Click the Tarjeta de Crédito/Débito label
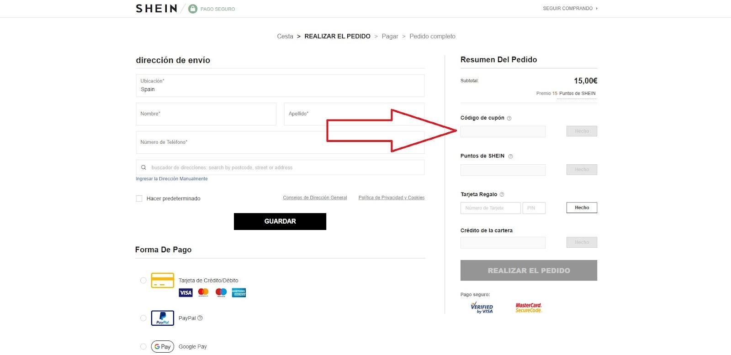The height and width of the screenshot is (355, 731). [x=208, y=281]
